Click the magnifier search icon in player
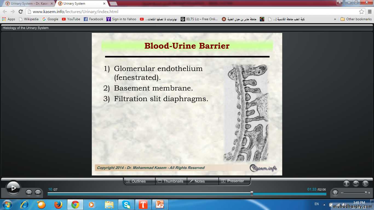The height and width of the screenshot is (210, 374). pos(356,183)
